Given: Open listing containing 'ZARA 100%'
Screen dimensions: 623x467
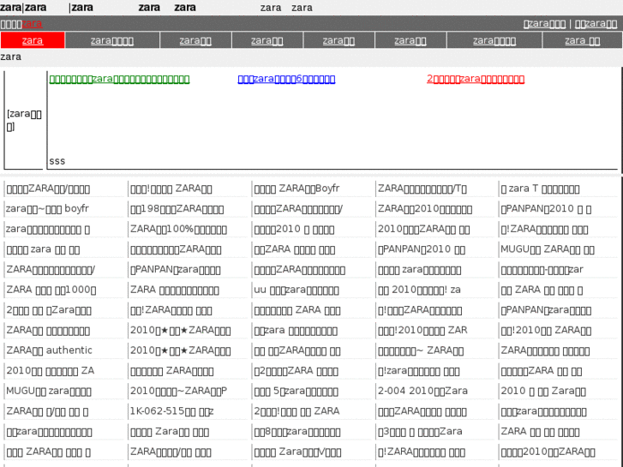Looking at the screenshot, I should pos(178,229).
